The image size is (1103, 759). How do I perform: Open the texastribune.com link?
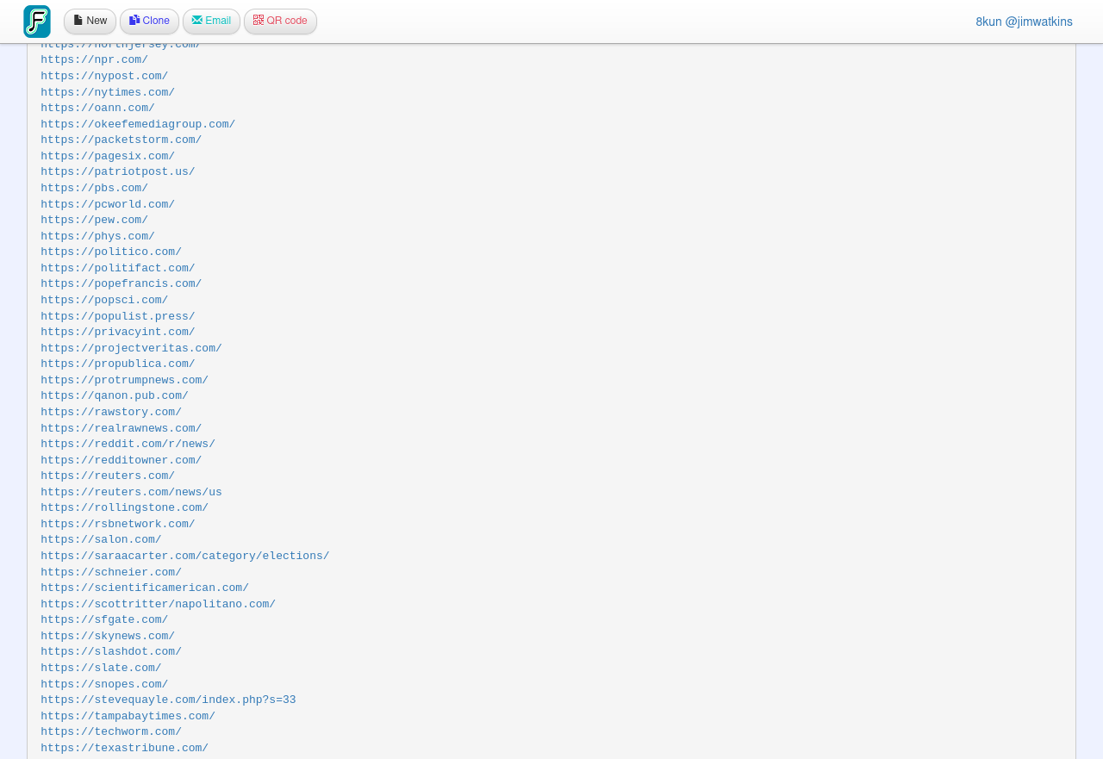125,749
